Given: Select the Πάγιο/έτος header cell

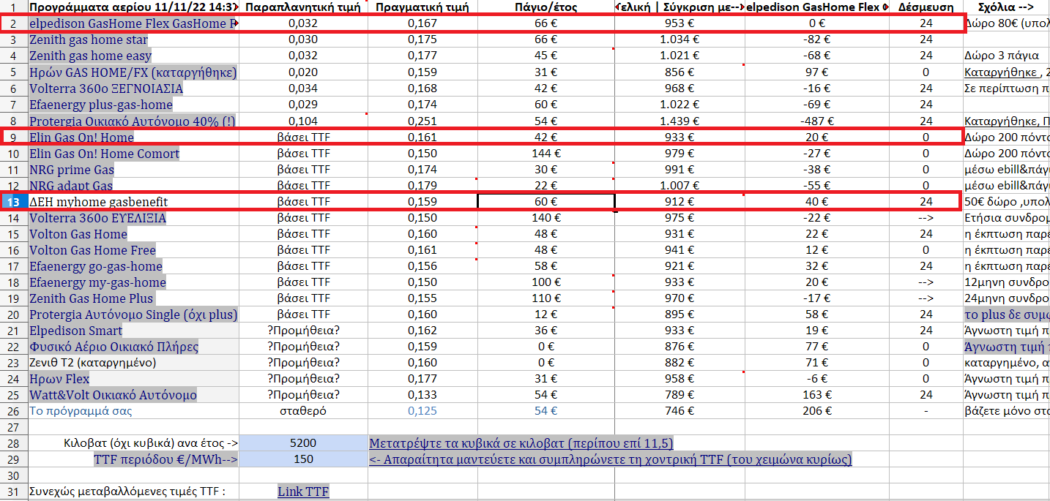Looking at the screenshot, I should point(546,7).
